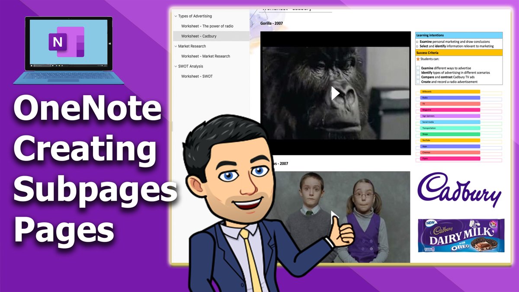Select the Sign Spinners colored label

[450, 116]
